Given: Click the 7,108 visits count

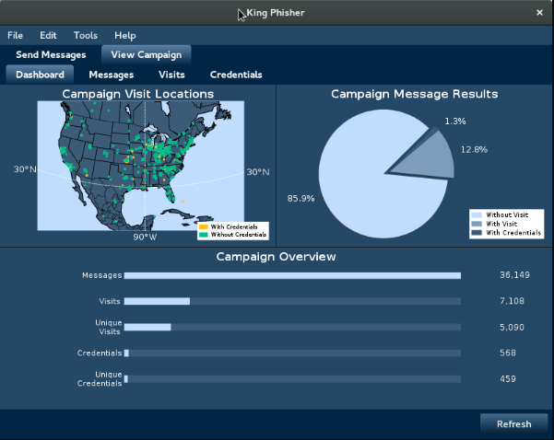Looking at the screenshot, I should tap(512, 301).
